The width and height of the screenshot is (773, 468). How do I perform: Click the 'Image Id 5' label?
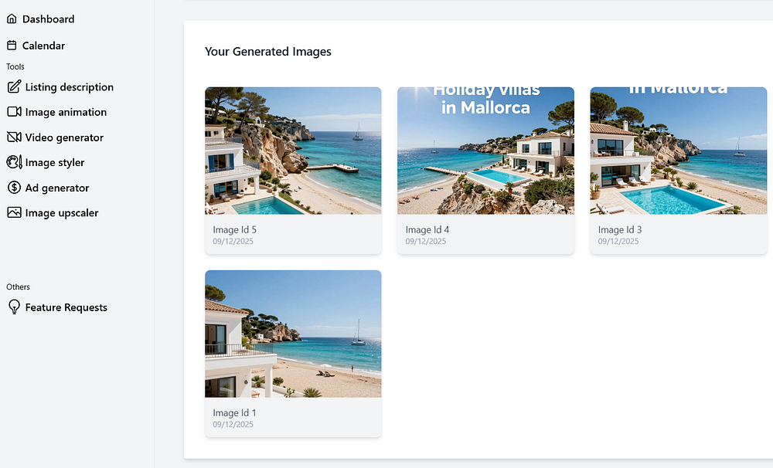[x=235, y=229]
